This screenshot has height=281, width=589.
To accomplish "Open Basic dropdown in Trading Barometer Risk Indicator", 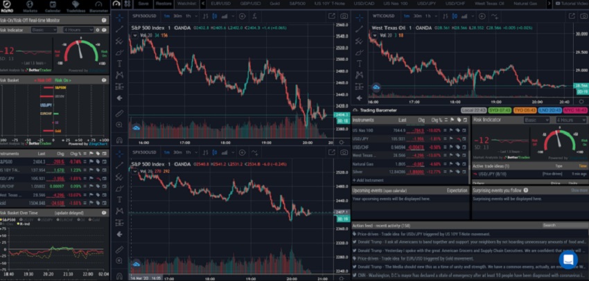I will click(x=537, y=120).
